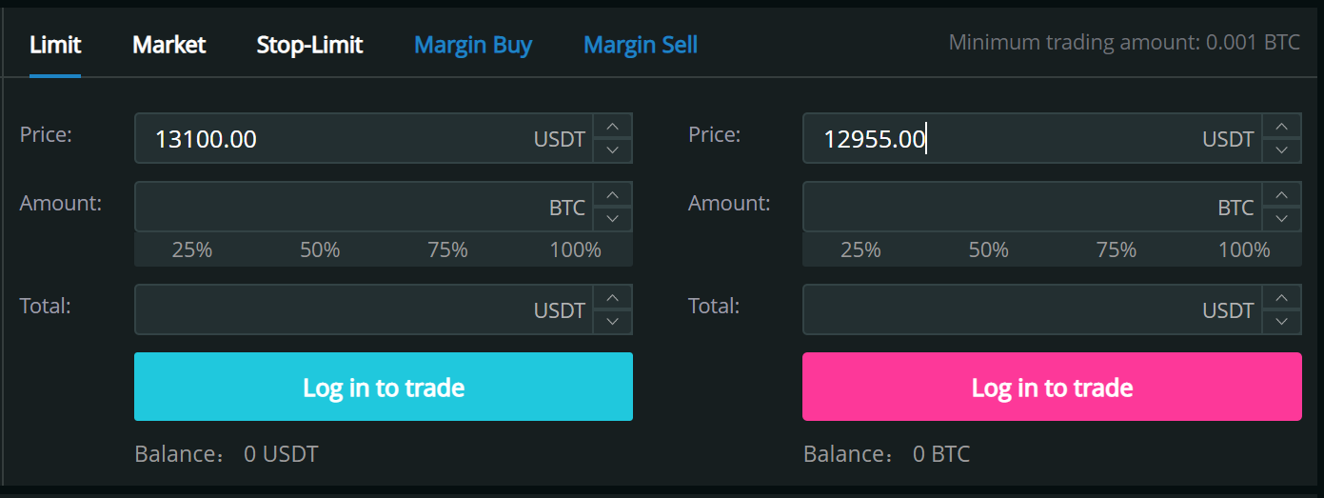Choose 50% of the sell amount
This screenshot has width=1324, height=498.
[x=988, y=250]
